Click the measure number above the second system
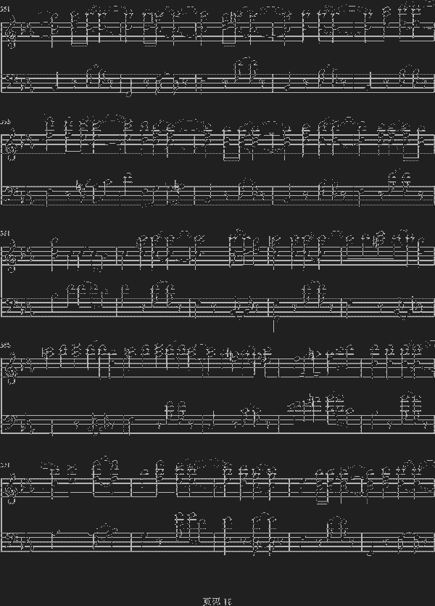This screenshot has height=606, width=435. [x=5, y=121]
